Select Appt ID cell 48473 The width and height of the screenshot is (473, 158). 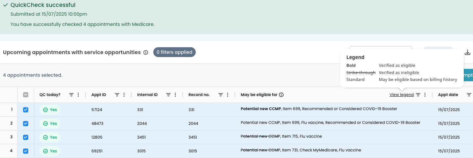[97, 124]
